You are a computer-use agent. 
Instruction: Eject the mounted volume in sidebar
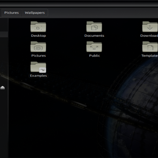coord(2,87)
